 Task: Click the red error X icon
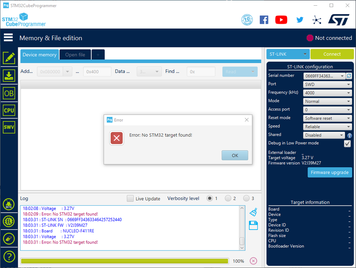point(117,138)
